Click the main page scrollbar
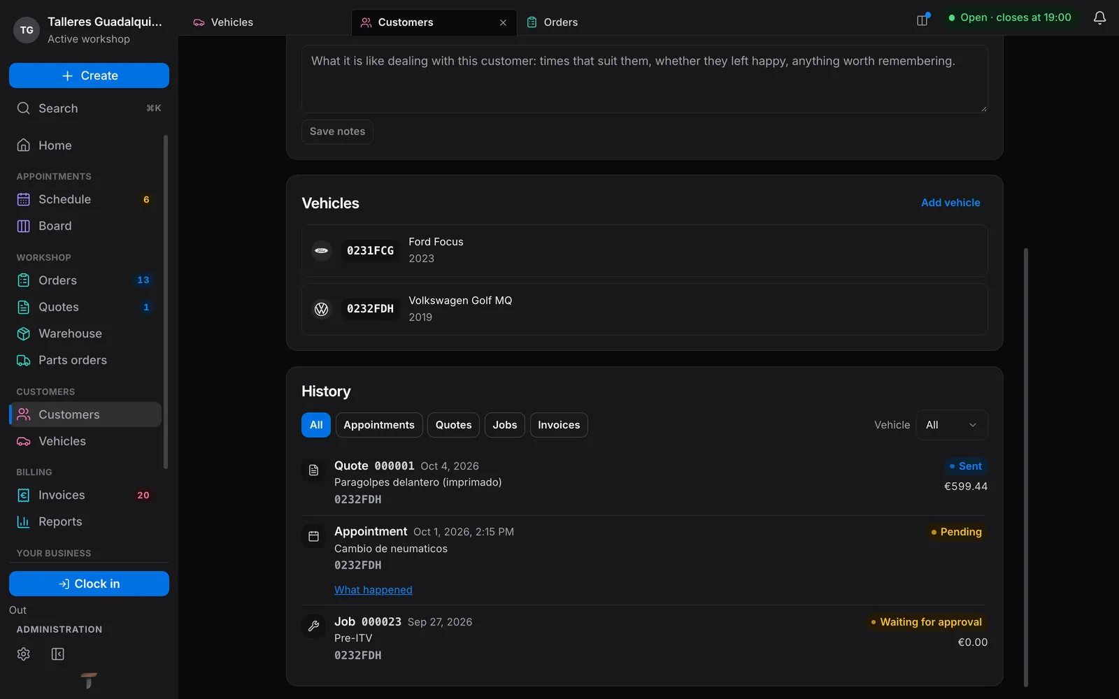 tap(1026, 467)
